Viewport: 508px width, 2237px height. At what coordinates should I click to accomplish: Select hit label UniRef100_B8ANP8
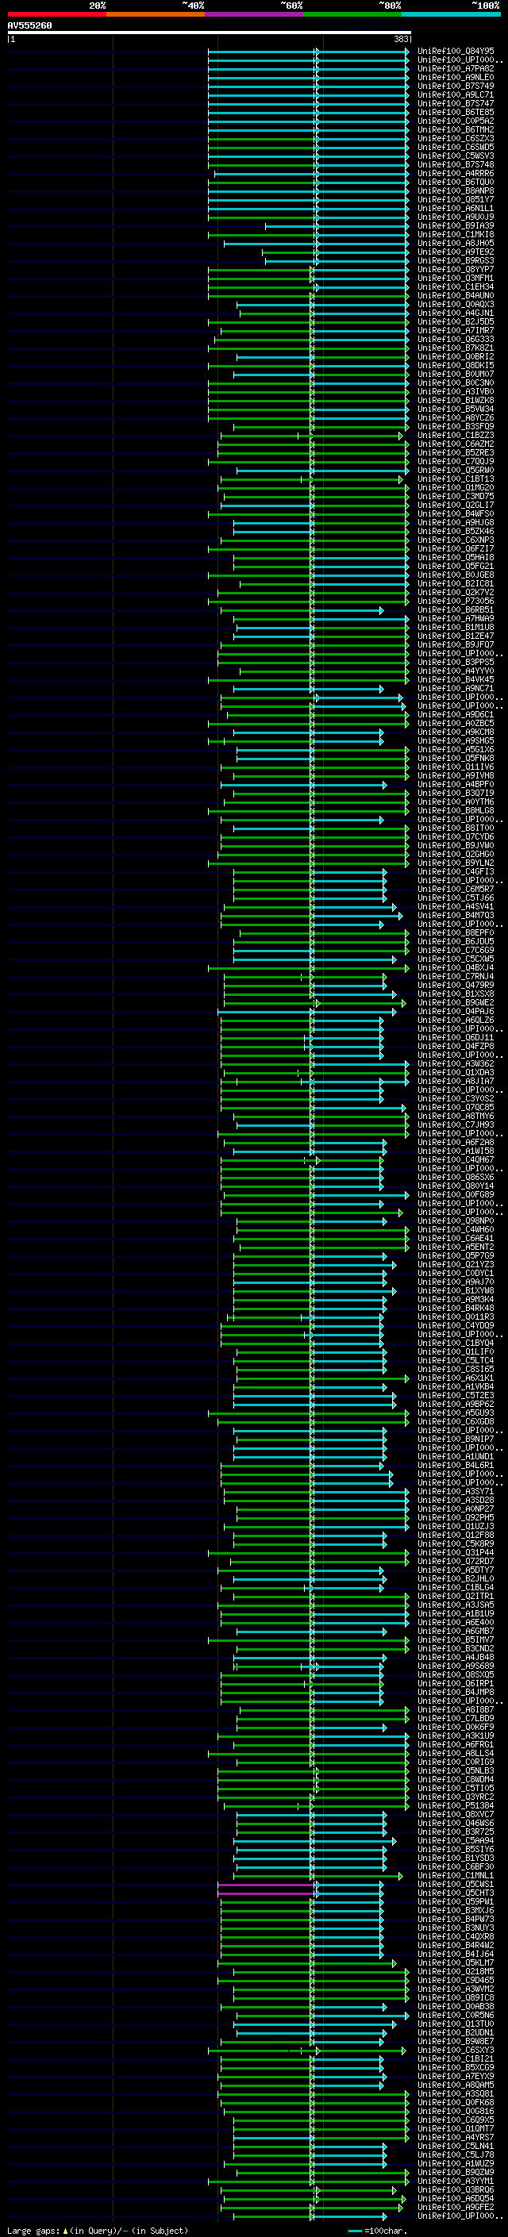[x=456, y=191]
